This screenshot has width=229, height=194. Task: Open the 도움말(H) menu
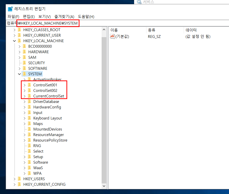click(86, 17)
